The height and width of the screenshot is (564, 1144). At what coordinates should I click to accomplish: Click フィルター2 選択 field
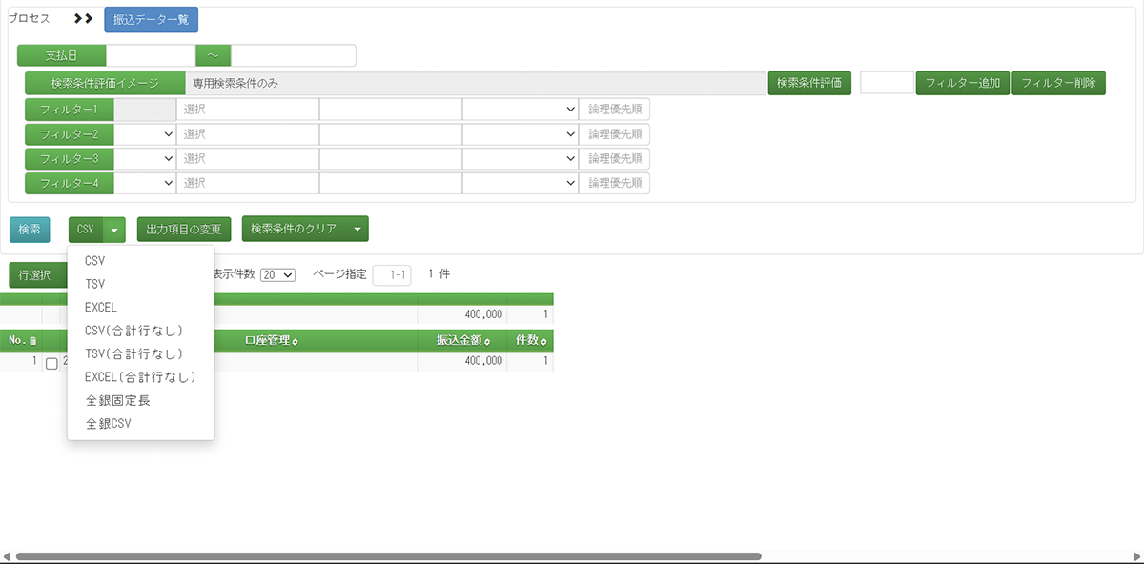tap(247, 134)
